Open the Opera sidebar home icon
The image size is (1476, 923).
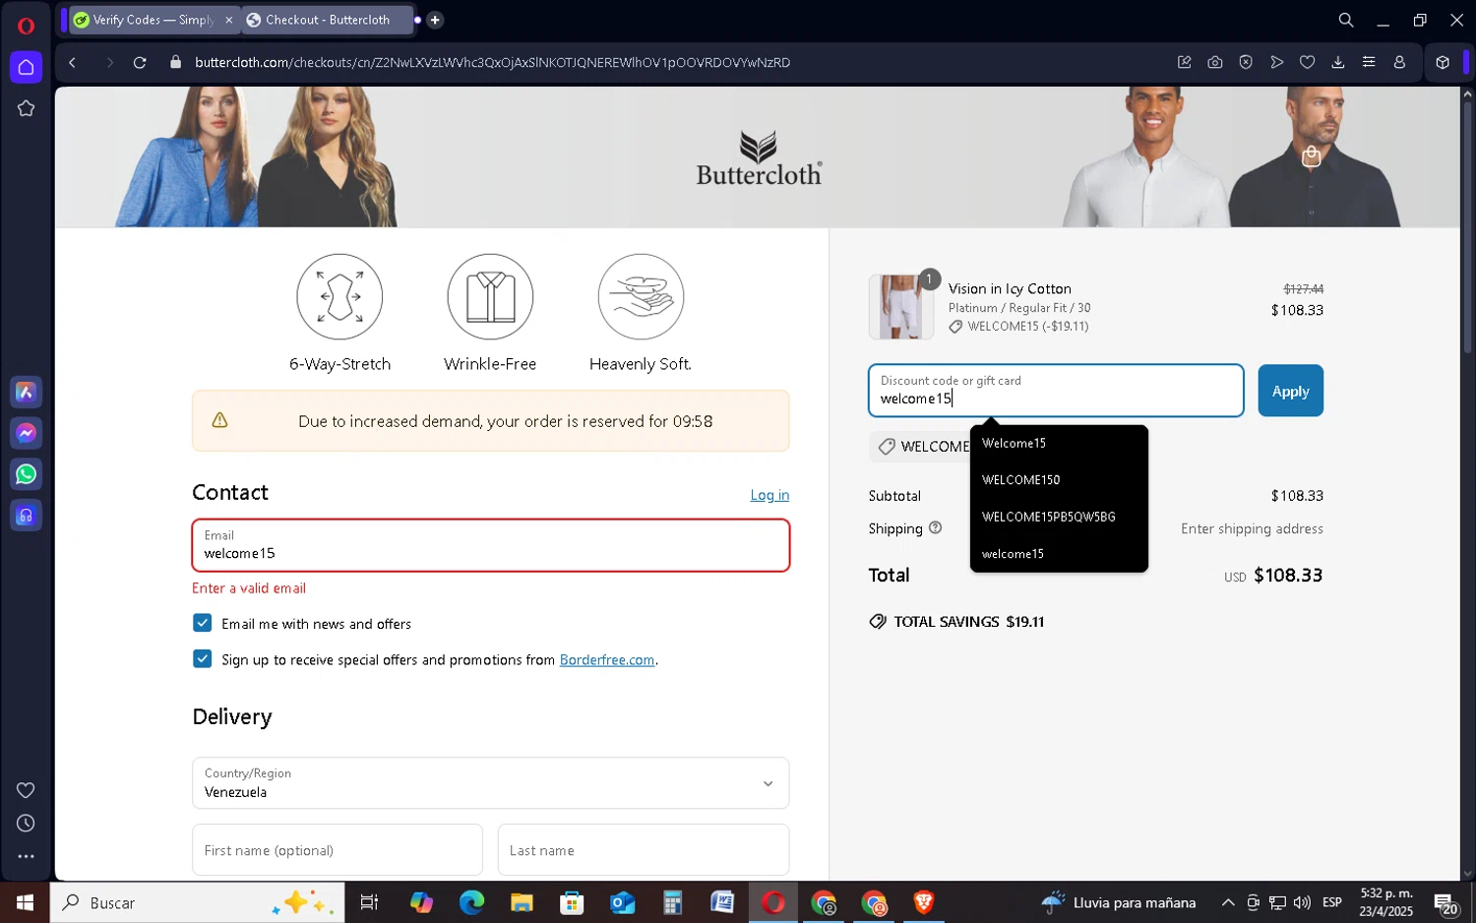pos(26,67)
